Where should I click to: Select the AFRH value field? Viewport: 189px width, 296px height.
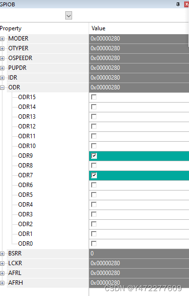coord(139,283)
